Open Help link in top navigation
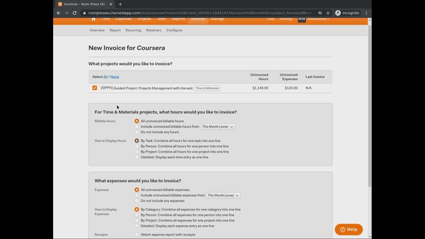The width and height of the screenshot is (425, 239). [x=271, y=19]
